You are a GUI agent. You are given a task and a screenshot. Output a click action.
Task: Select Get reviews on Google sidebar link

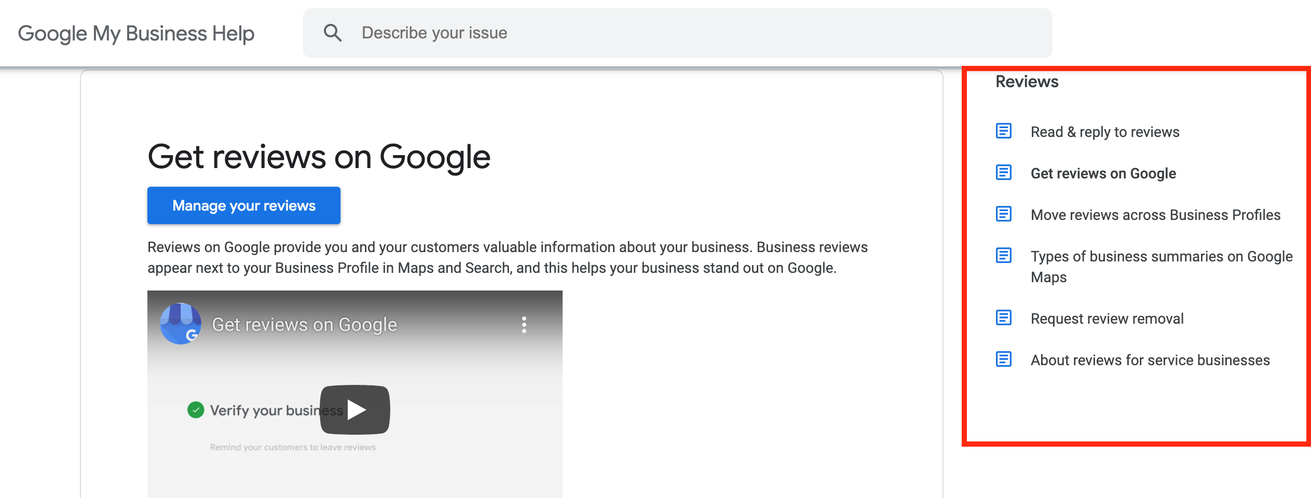click(1103, 173)
